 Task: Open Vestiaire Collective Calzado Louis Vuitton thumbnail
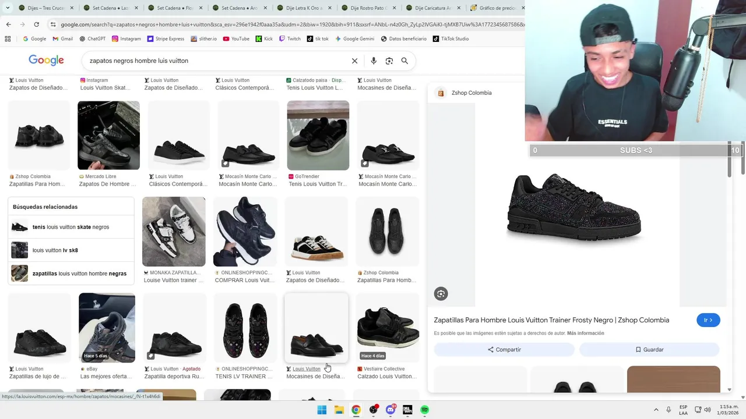[x=387, y=328]
